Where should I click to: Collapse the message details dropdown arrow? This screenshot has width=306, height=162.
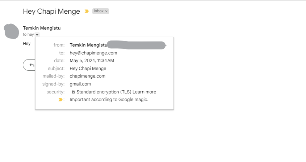(38, 35)
